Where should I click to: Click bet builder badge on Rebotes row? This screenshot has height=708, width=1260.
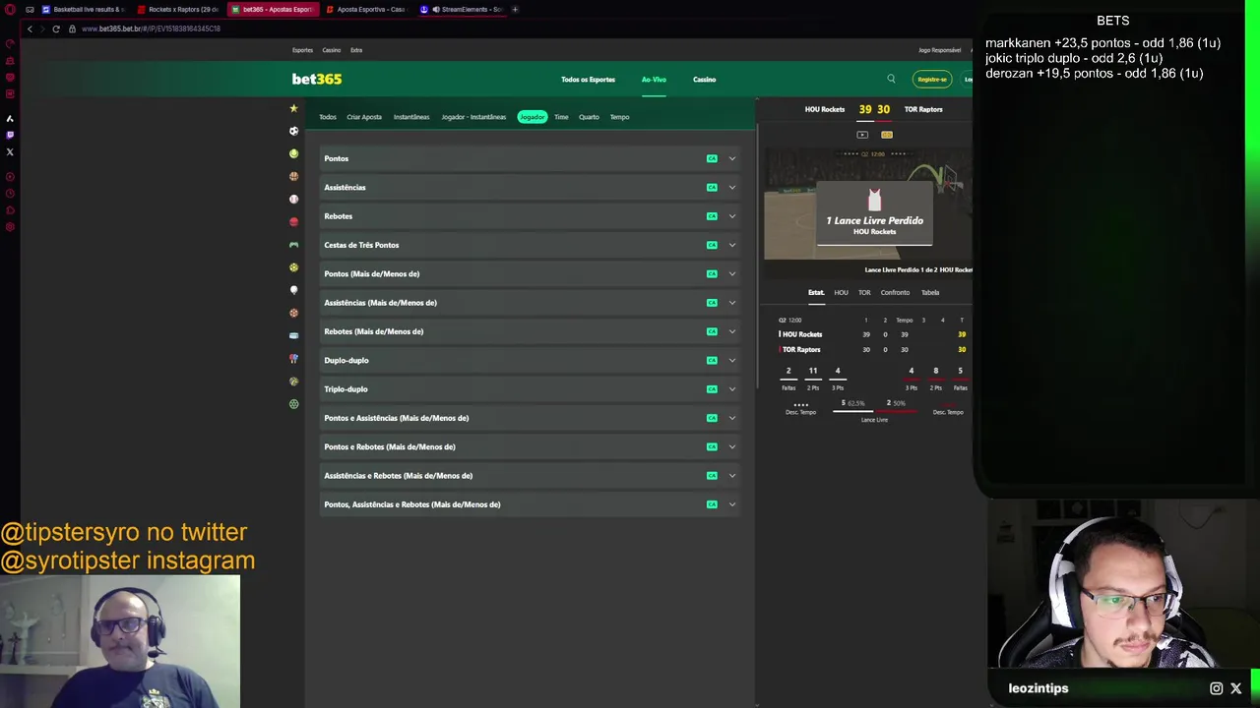pyautogui.click(x=712, y=216)
